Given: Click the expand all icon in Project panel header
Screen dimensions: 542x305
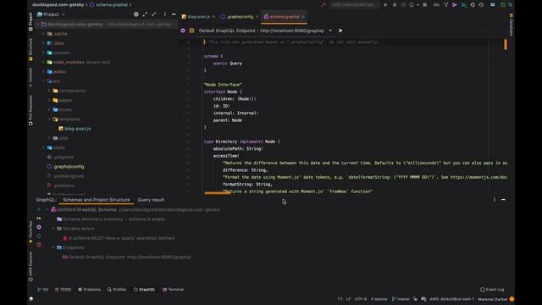Looking at the screenshot, I should pyautogui.click(x=145, y=14).
